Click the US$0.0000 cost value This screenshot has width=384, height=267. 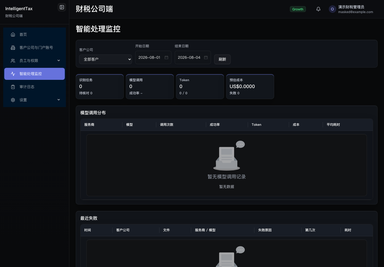[x=242, y=87]
